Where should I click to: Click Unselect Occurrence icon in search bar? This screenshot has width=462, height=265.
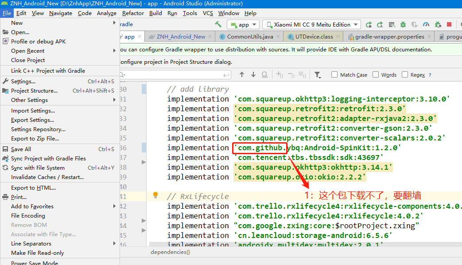pyautogui.click(x=291, y=75)
